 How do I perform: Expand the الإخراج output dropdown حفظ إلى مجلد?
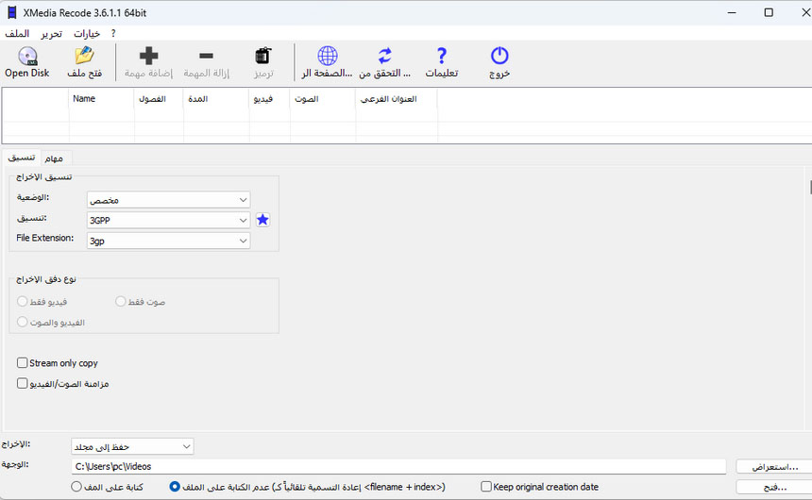pyautogui.click(x=132, y=446)
